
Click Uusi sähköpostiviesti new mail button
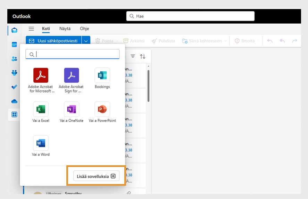(53, 41)
